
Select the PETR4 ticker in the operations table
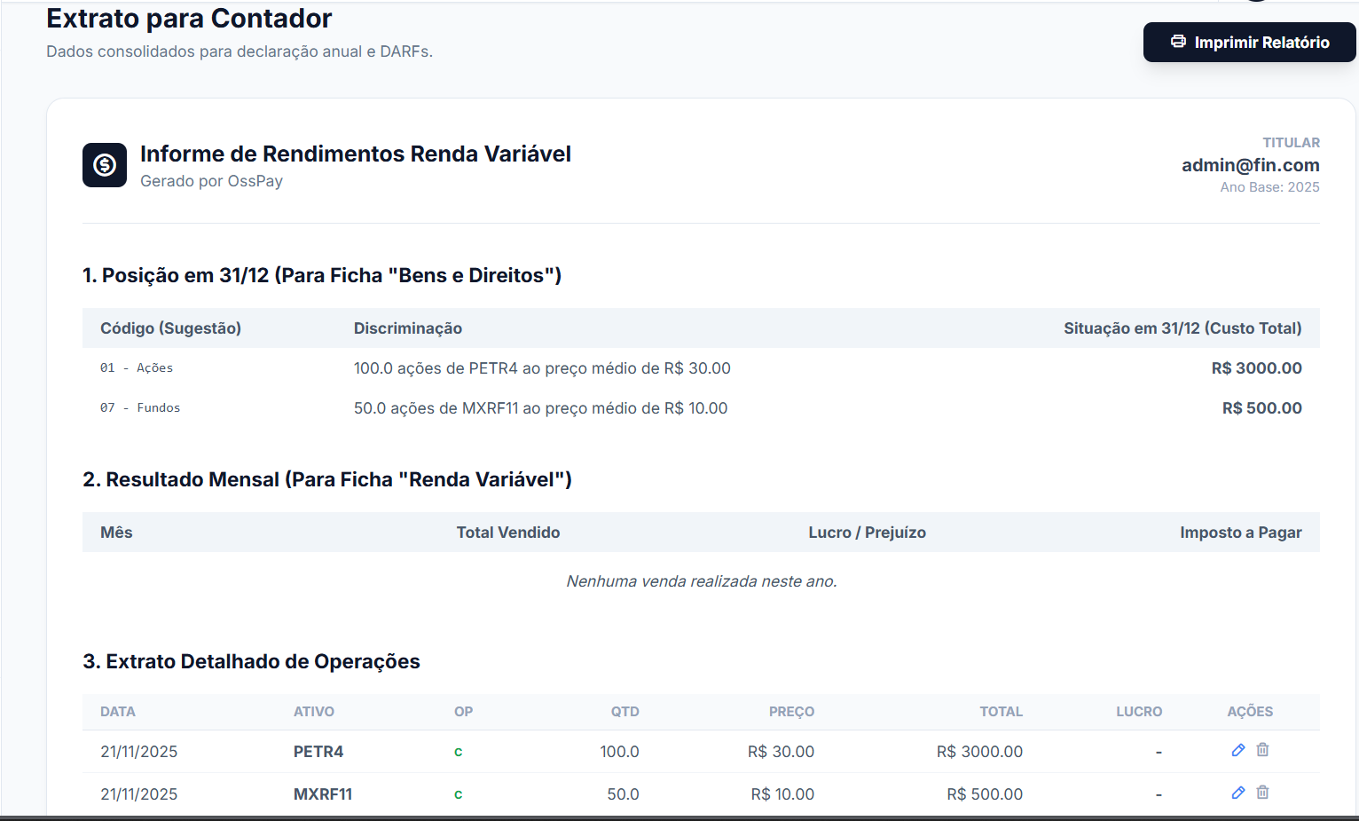(x=318, y=752)
